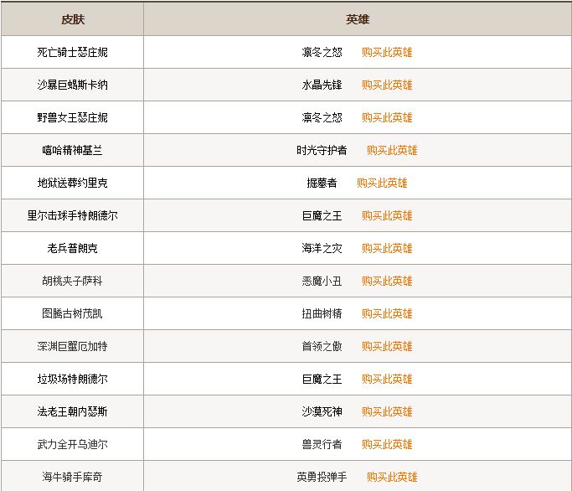Click 巨魔之王 in the 垃圾场特朗德尔 row

click(x=322, y=379)
